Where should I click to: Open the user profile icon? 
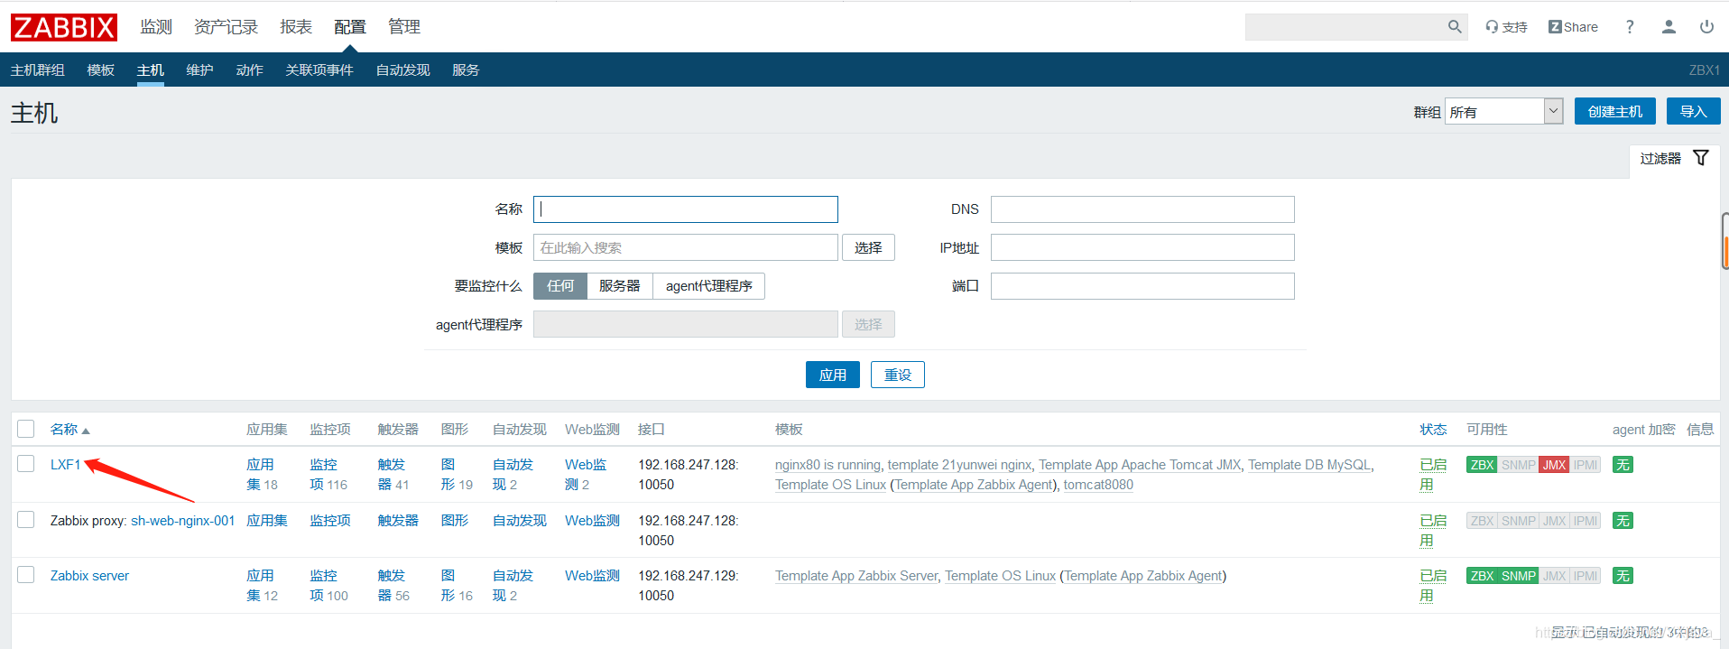pyautogui.click(x=1669, y=27)
